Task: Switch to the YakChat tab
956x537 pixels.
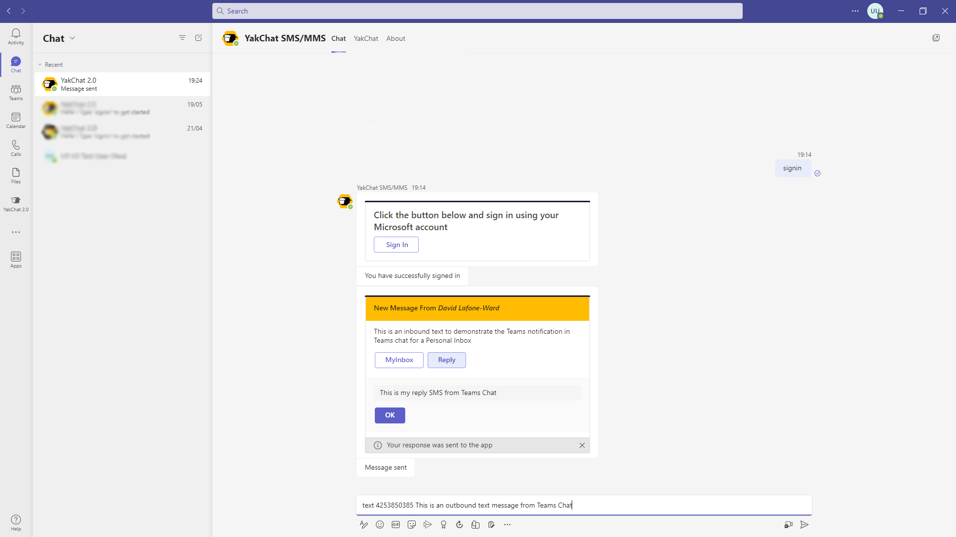Action: (366, 38)
